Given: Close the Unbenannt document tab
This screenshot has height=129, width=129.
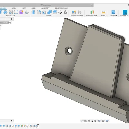Looking at the screenshot, I should click(92, 5).
